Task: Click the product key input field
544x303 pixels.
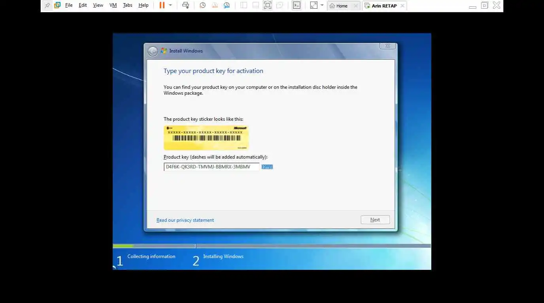Action: [212, 167]
